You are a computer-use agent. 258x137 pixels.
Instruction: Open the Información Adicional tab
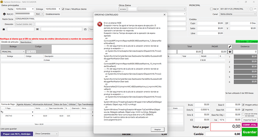pyautogui.click(x=42, y=104)
